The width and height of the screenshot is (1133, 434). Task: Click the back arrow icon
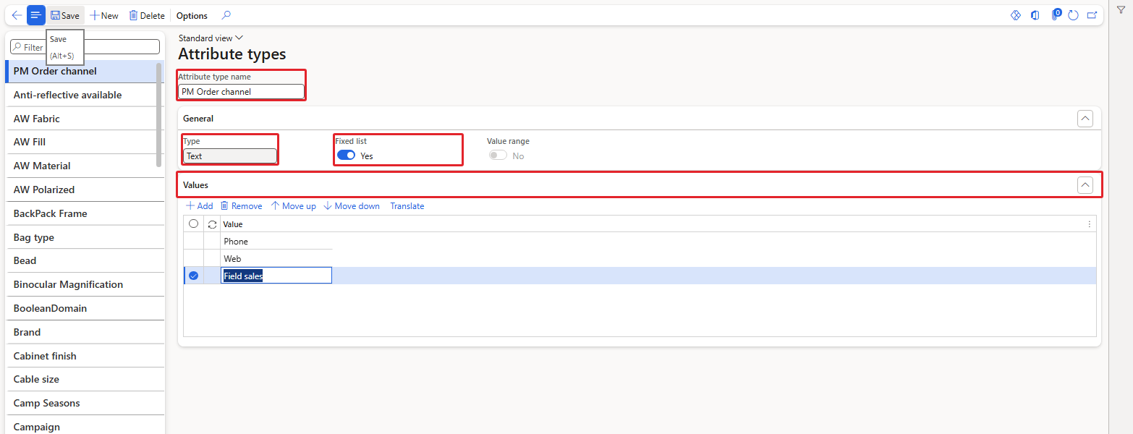(x=17, y=15)
